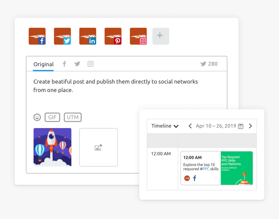Check the Twitter 280 character counter
This screenshot has height=219, width=279.
tap(209, 64)
